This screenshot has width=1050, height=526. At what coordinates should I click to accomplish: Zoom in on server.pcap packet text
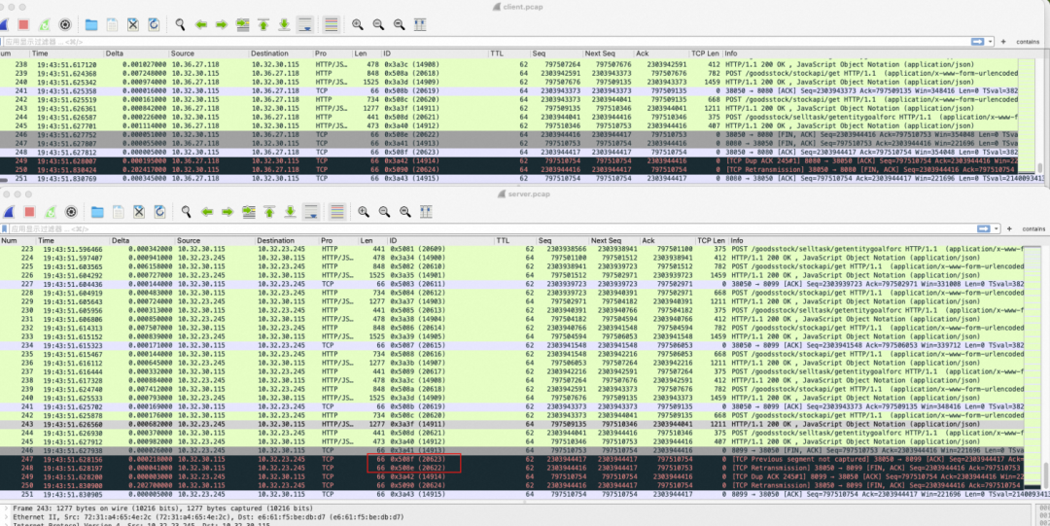click(x=364, y=212)
